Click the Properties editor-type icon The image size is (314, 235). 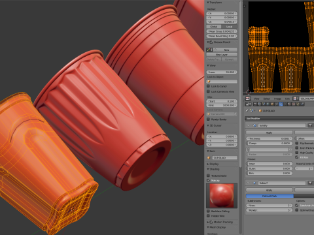tap(248, 104)
